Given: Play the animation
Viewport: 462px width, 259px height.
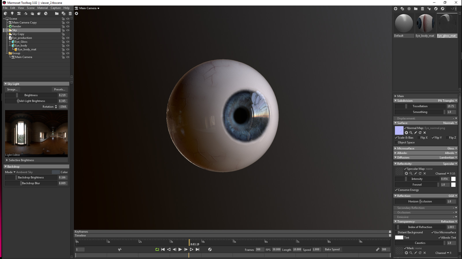Looking at the screenshot, I should tap(180, 249).
